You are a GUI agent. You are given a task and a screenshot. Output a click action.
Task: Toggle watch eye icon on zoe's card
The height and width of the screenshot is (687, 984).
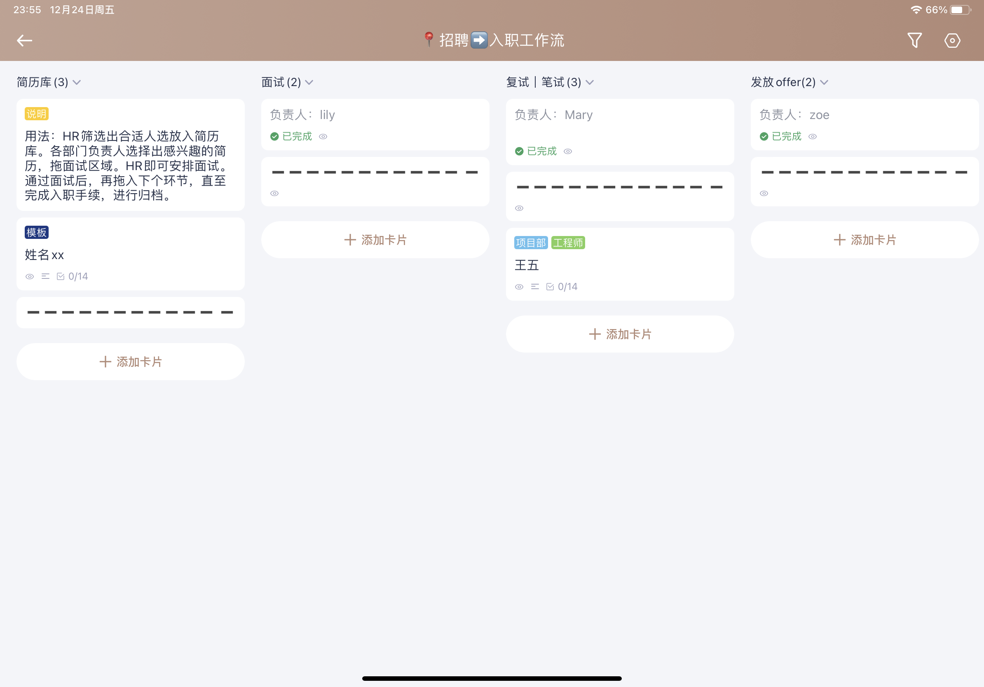coord(813,136)
